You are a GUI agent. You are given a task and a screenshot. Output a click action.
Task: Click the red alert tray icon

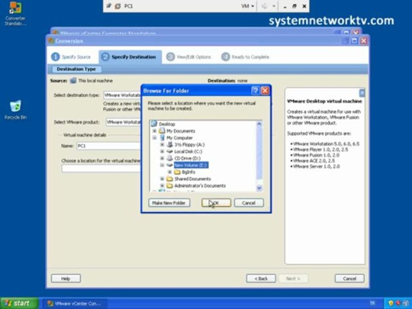(x=398, y=303)
